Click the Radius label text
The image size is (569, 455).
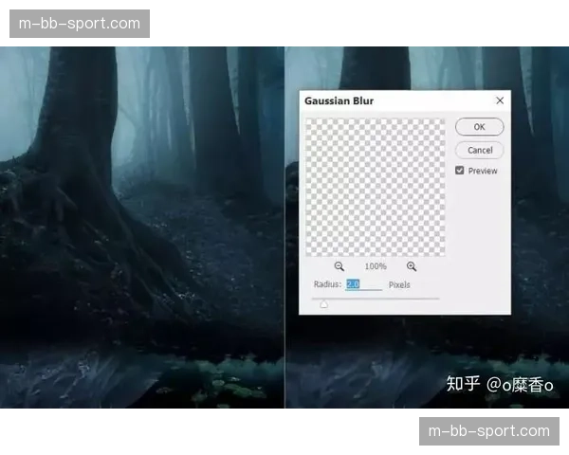tap(327, 284)
